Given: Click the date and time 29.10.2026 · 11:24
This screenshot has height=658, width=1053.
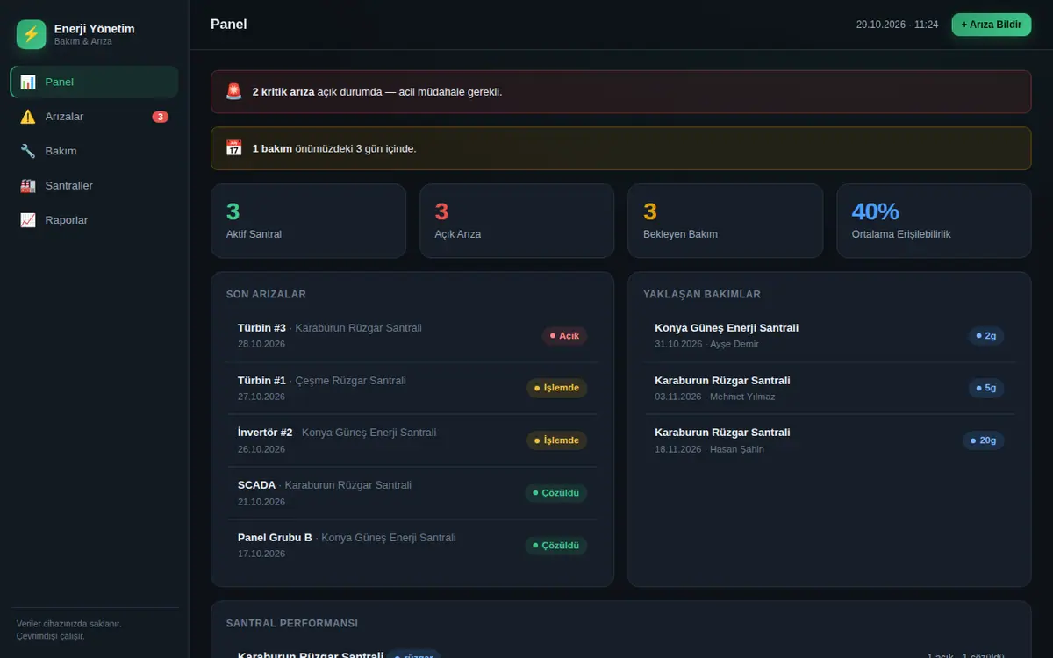Looking at the screenshot, I should [x=897, y=25].
